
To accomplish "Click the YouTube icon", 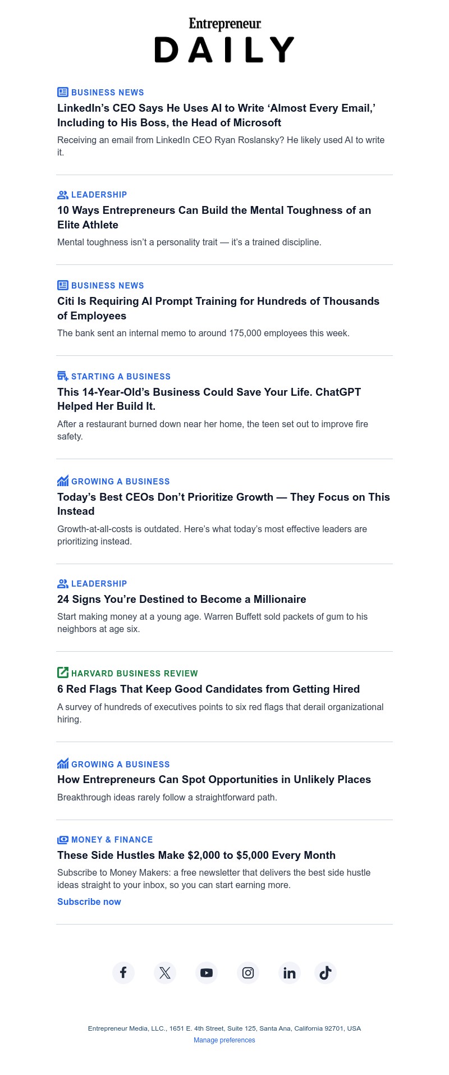I will point(207,973).
